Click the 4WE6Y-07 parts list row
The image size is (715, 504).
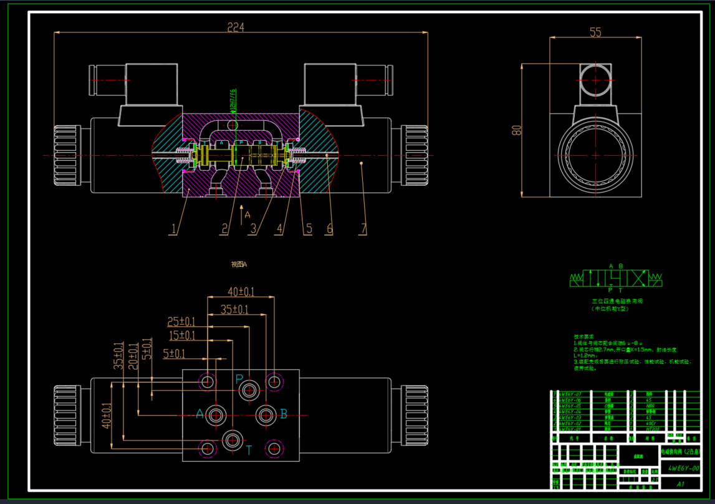(626, 394)
